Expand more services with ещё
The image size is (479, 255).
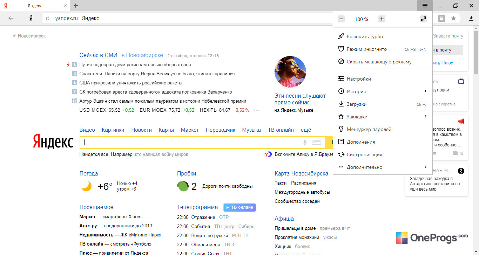[x=306, y=130]
